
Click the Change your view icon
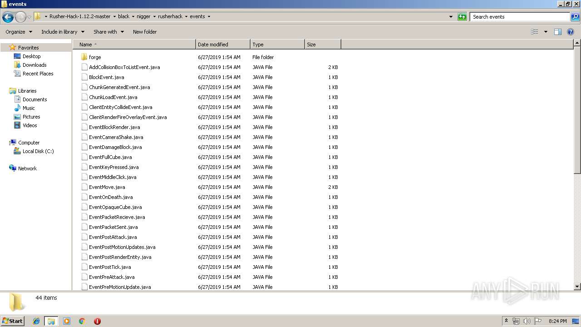pos(535,32)
